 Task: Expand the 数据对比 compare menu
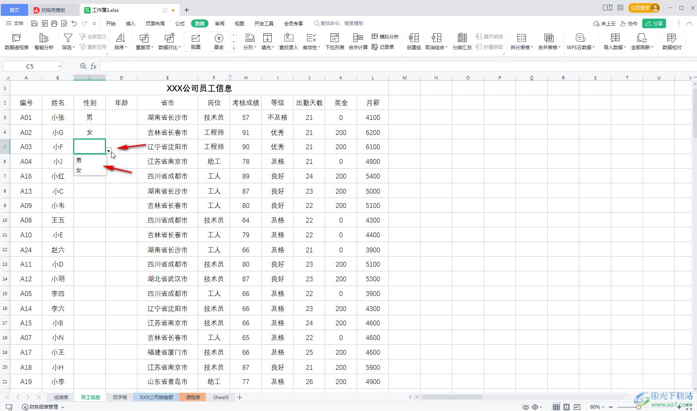(170, 42)
